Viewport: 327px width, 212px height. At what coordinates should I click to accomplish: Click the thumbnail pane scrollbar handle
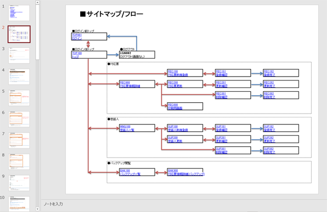[x=38, y=32]
